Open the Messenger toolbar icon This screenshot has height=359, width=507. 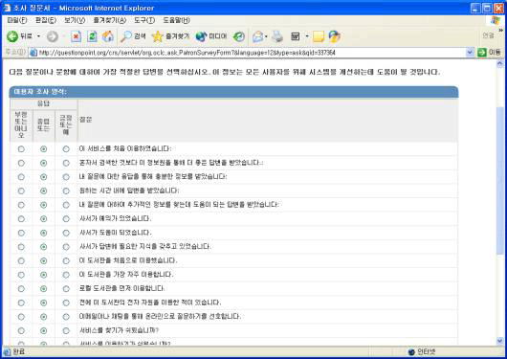coord(335,36)
